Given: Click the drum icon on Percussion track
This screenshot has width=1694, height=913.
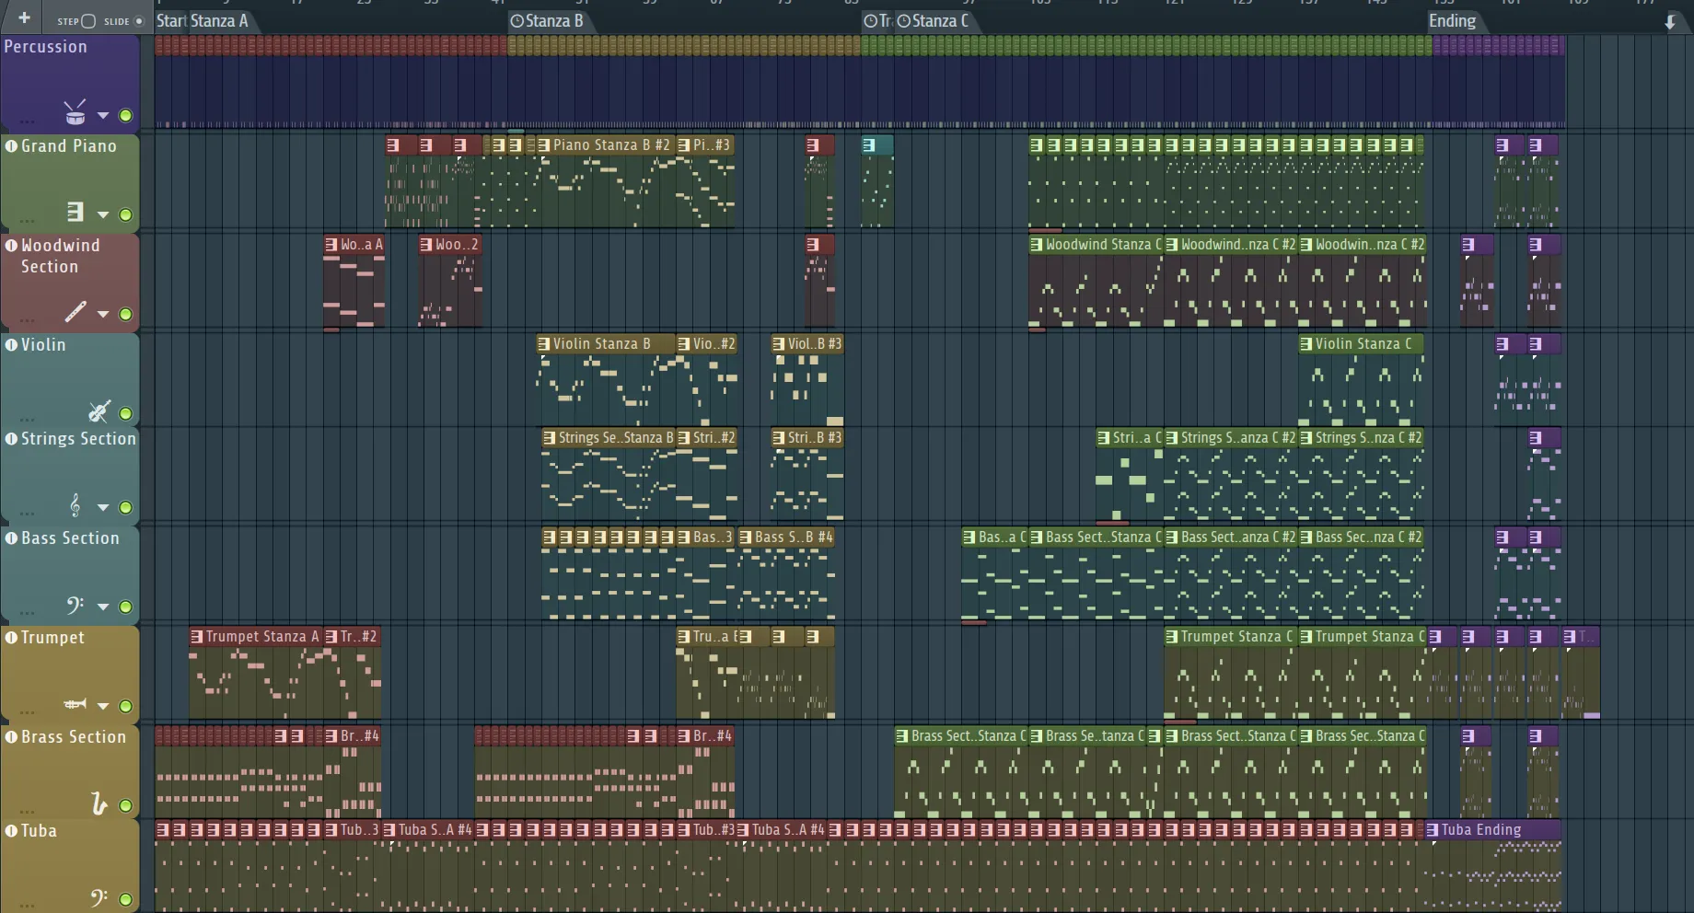Looking at the screenshot, I should coord(75,114).
